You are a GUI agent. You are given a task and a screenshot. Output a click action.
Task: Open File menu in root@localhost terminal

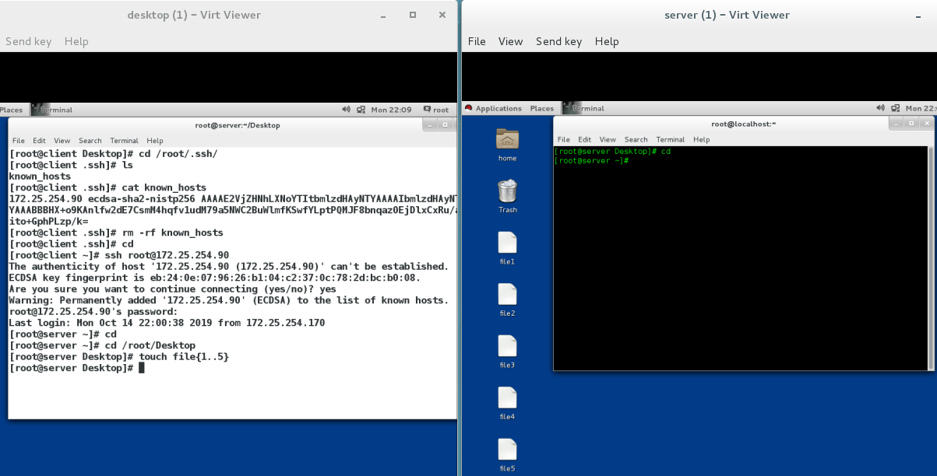coord(563,140)
